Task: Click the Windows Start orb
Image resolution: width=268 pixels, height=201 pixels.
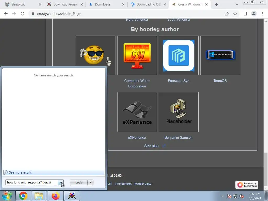Action: 7,196
